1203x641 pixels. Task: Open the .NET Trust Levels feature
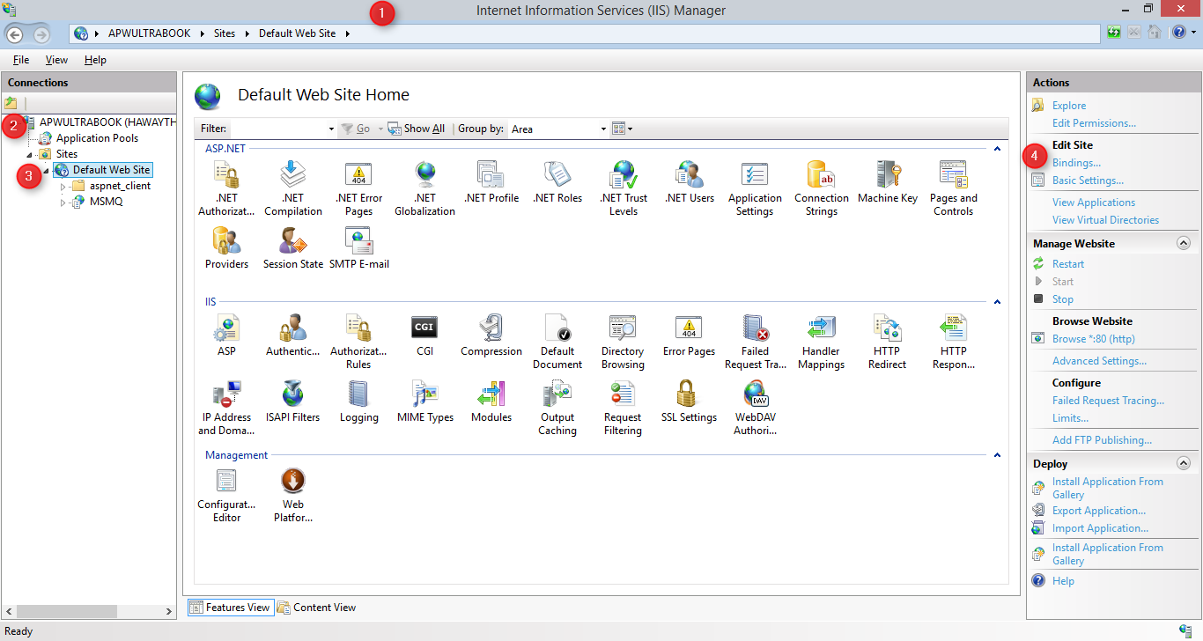[x=623, y=188]
